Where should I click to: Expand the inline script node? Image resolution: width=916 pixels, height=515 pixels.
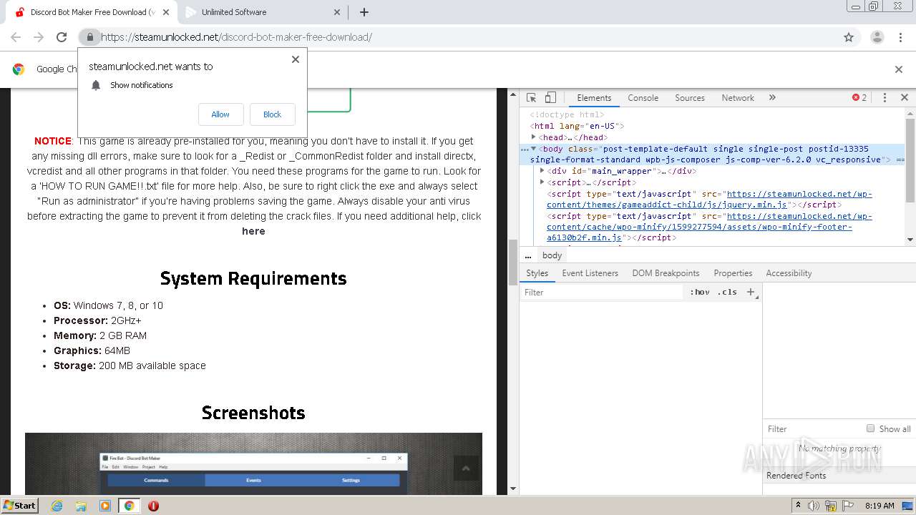click(x=542, y=182)
